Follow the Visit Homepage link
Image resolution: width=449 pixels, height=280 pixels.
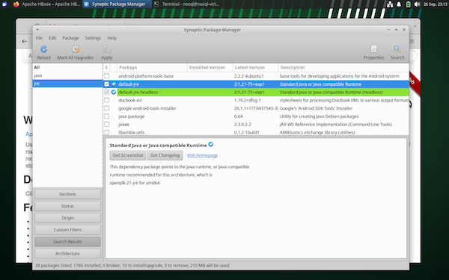[x=202, y=155]
